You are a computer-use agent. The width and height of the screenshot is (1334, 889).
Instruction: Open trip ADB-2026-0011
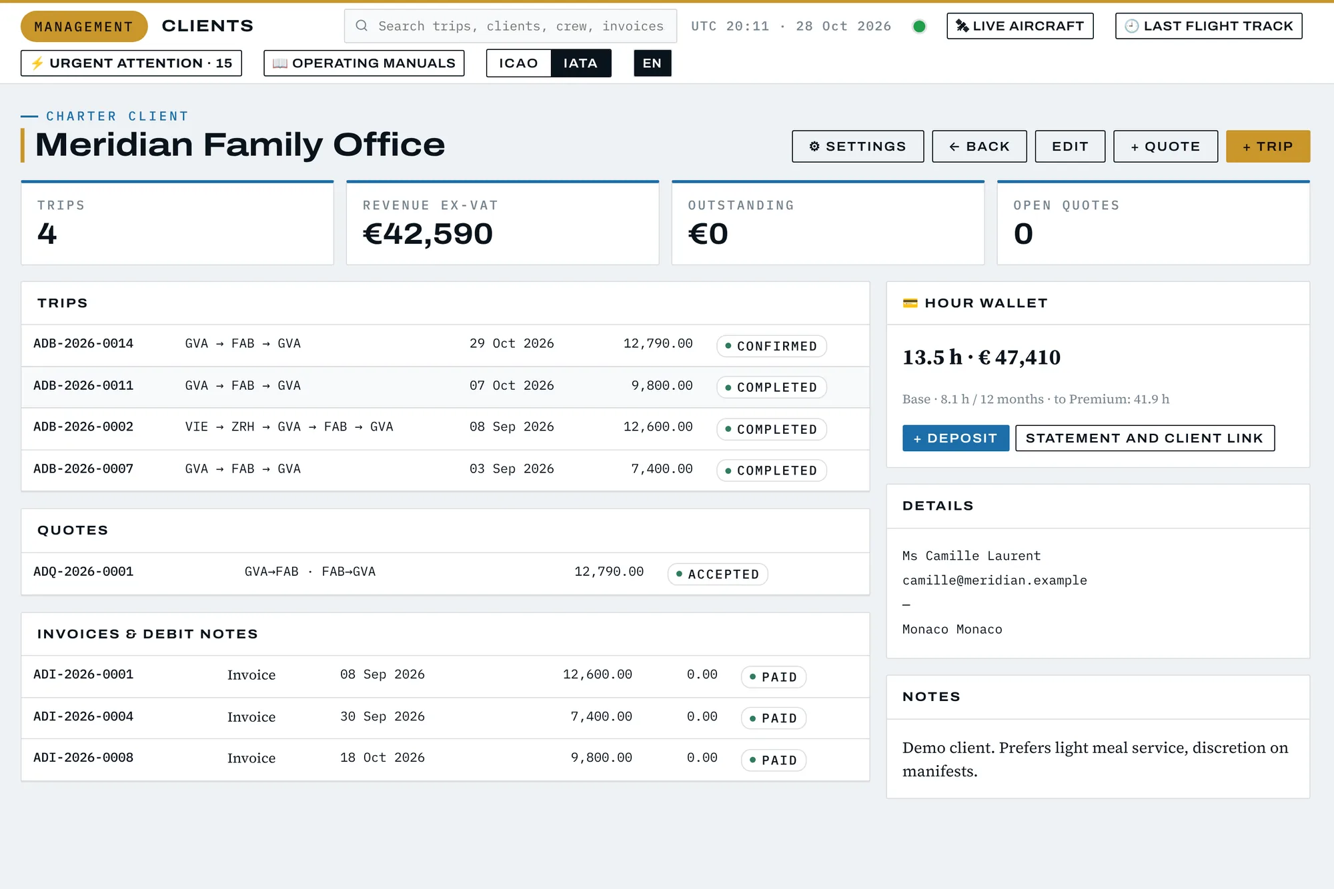coord(445,387)
